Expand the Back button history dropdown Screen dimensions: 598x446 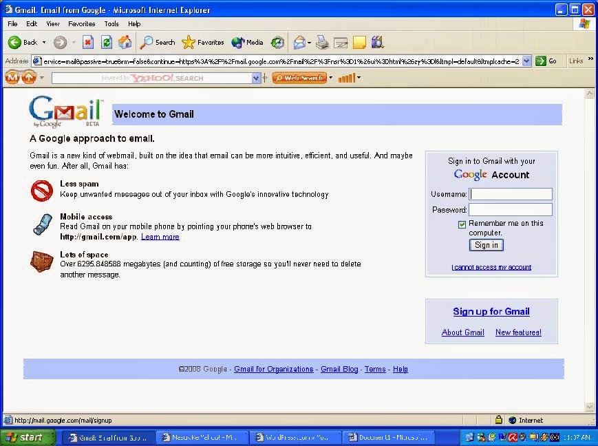tap(44, 43)
